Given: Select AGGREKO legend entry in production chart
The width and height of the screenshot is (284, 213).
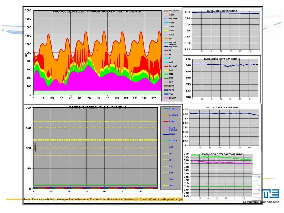Looking at the screenshot, I should 171,11.
